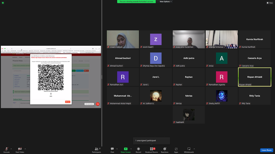Click M. Sulthon A.'s moon profile picture
This screenshot has width=275, height=154.
(x=156, y=96)
